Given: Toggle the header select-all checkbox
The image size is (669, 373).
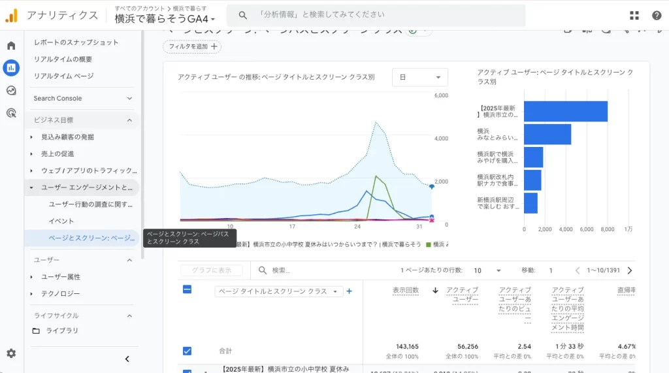Looking at the screenshot, I should pyautogui.click(x=187, y=289).
